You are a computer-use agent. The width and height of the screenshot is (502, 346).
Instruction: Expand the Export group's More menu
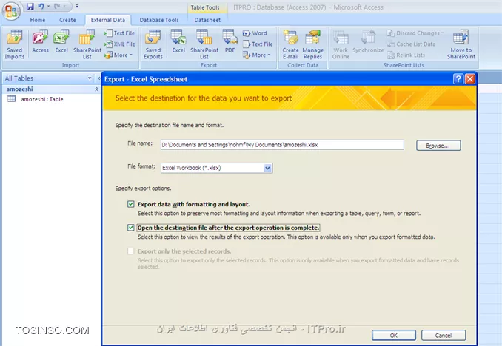(256, 55)
